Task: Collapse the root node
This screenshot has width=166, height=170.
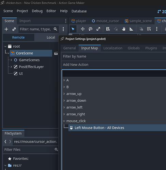Action: point(5,46)
